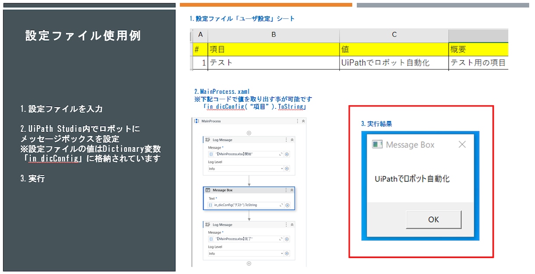Click the spreadsheet cell 'UiPathでロボット自動化'
Screen dimensions: 535x274
(x=394, y=63)
